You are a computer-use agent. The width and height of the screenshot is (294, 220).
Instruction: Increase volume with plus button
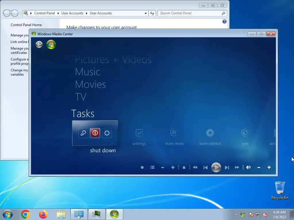tap(269, 167)
